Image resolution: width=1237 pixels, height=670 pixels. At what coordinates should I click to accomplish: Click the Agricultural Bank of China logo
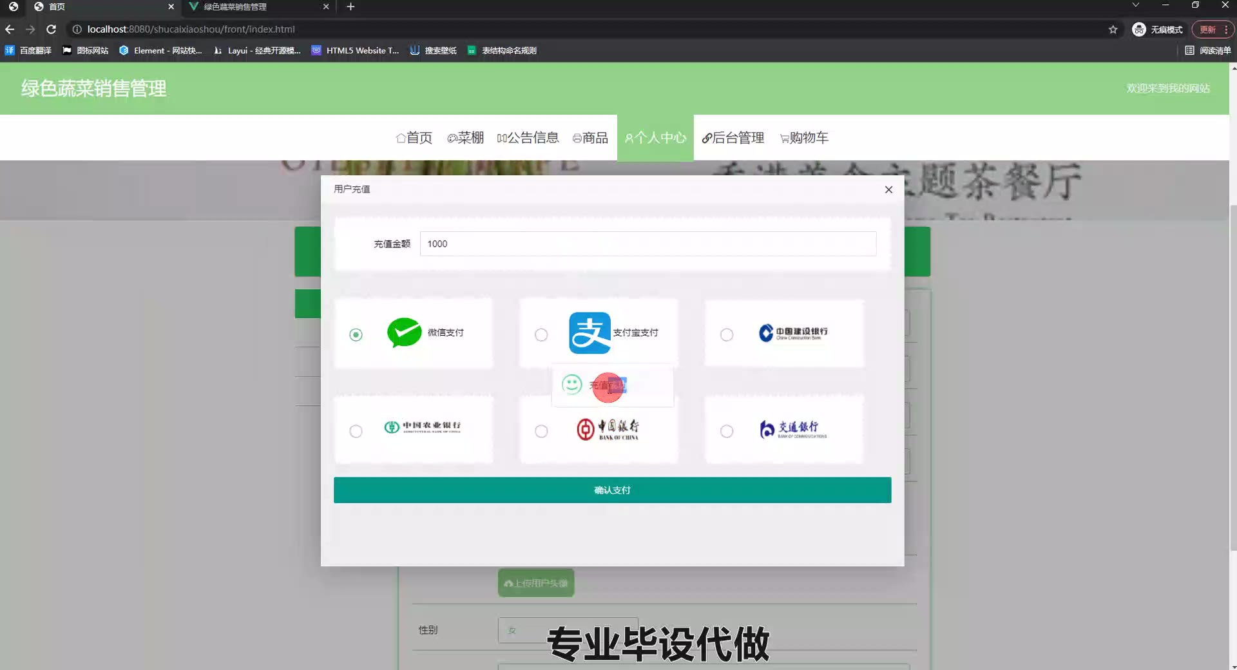423,427
